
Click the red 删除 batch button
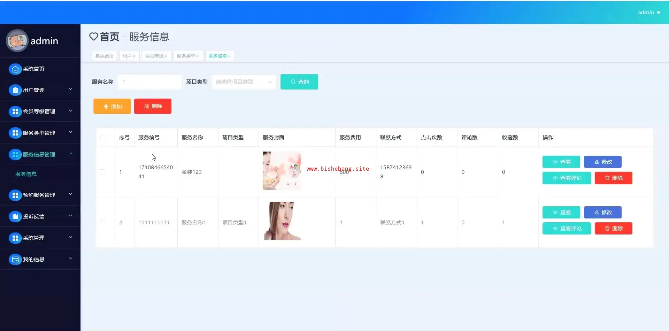153,106
